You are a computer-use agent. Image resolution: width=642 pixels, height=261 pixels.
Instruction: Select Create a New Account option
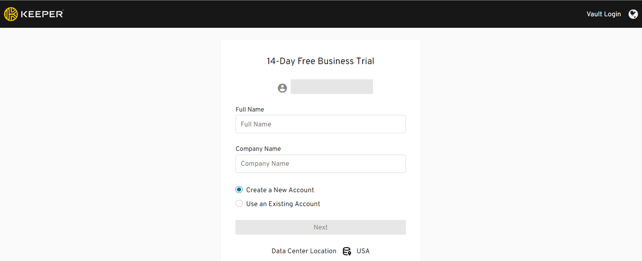click(x=239, y=189)
